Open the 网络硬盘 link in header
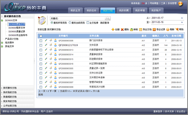Viewport: 188px width, 115px height. [154, 3]
